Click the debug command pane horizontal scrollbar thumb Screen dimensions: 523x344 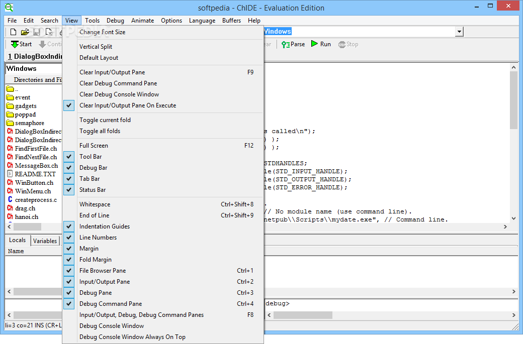(x=303, y=315)
